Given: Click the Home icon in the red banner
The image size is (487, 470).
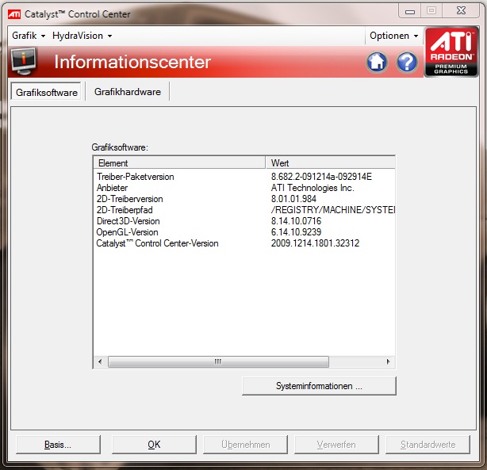Looking at the screenshot, I should 377,62.
